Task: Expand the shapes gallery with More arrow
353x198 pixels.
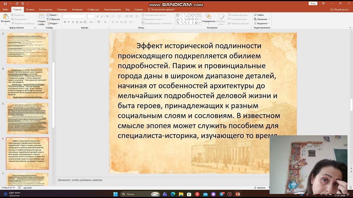Action: (x=200, y=23)
